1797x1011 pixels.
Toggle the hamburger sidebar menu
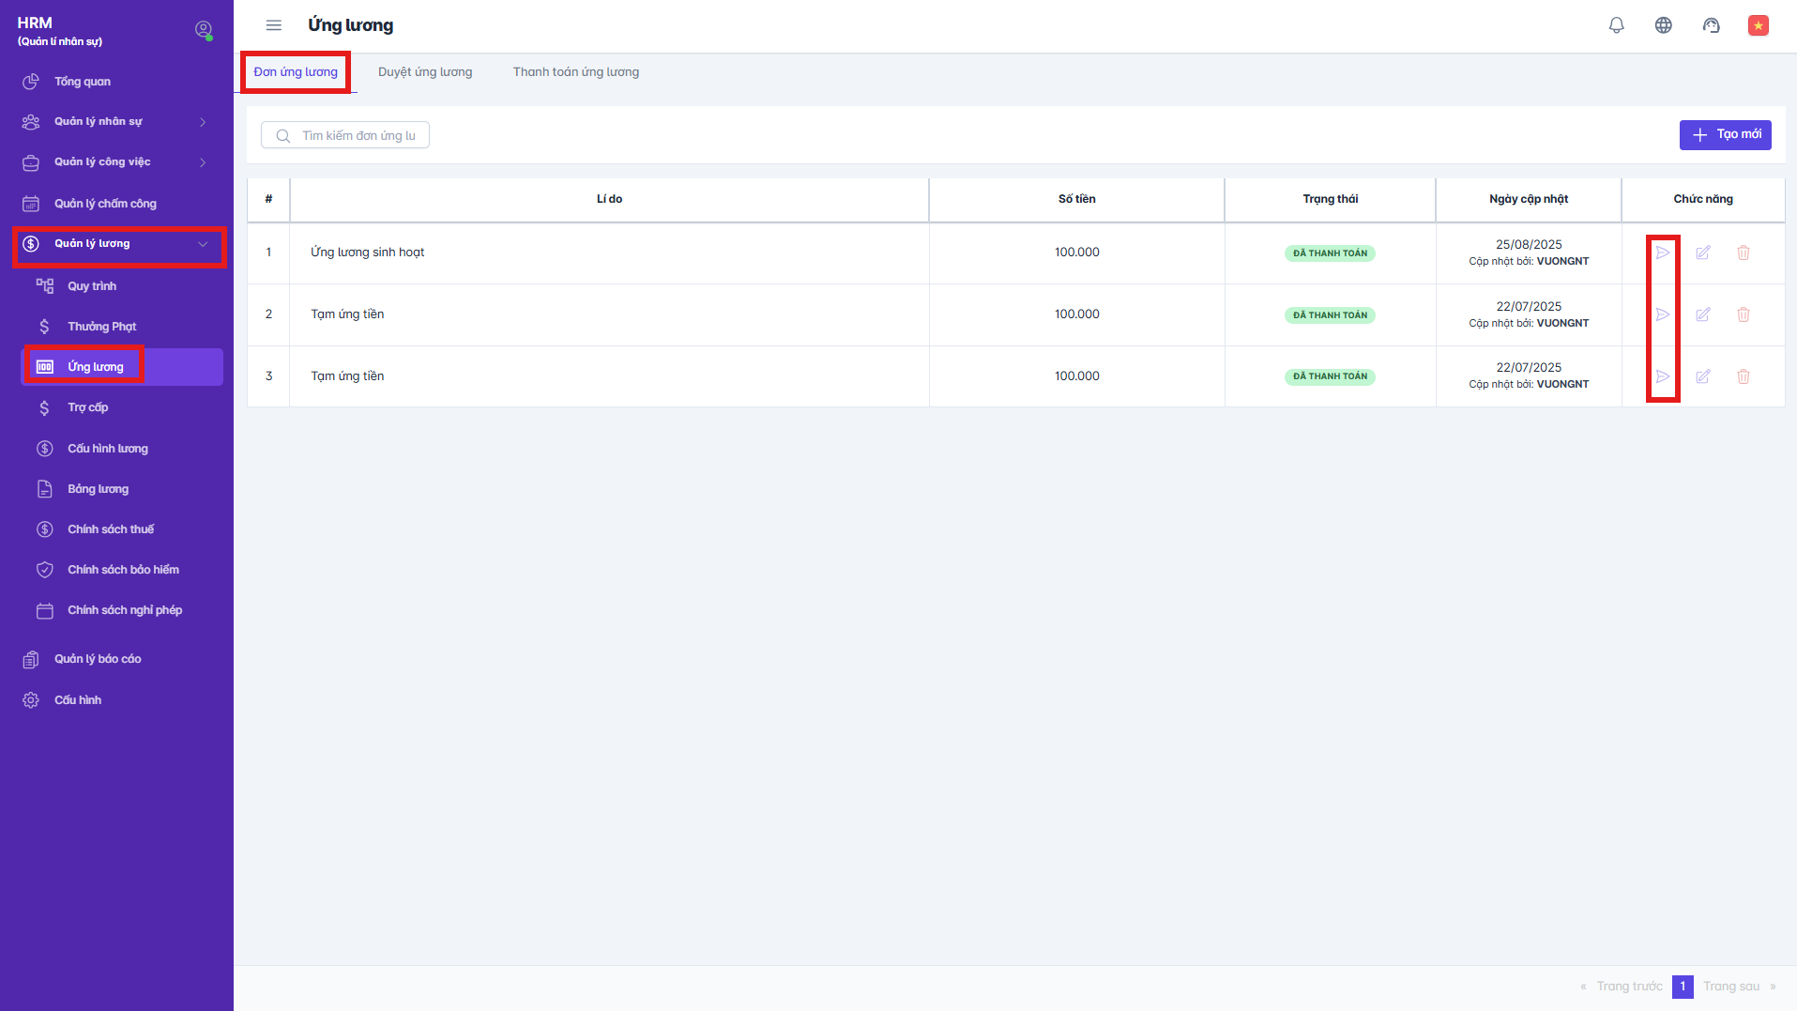[273, 25]
